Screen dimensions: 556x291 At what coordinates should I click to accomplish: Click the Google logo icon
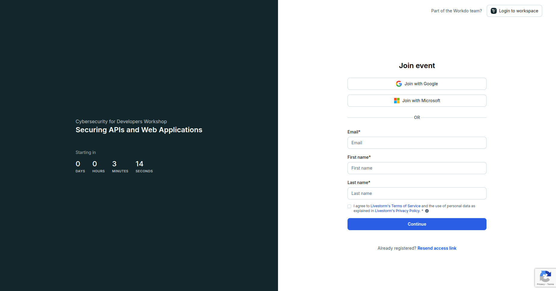399,84
